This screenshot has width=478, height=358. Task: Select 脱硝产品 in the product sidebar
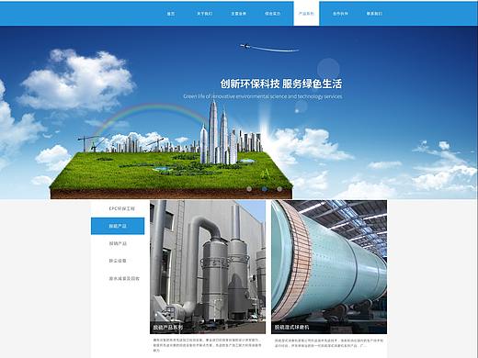tap(118, 243)
